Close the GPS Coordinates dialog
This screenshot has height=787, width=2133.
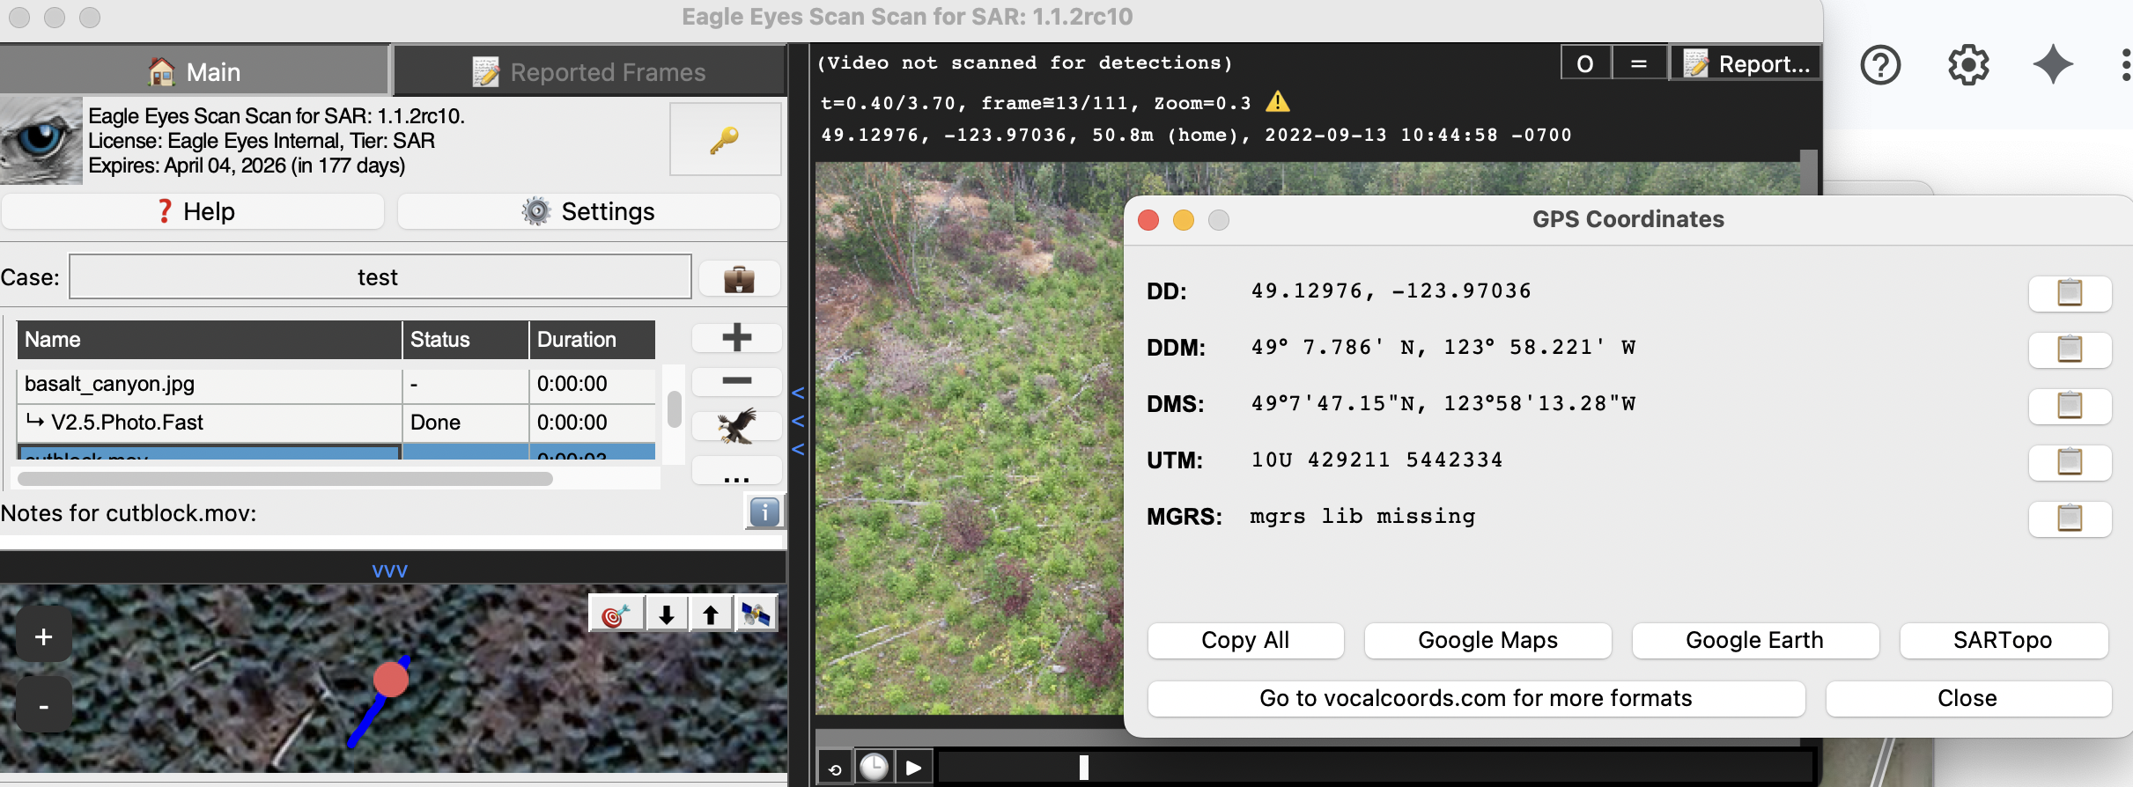coord(1968,699)
